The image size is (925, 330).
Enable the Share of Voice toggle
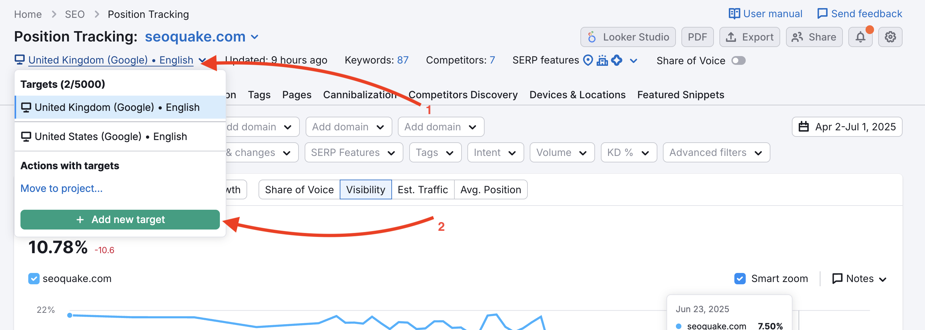(x=738, y=61)
